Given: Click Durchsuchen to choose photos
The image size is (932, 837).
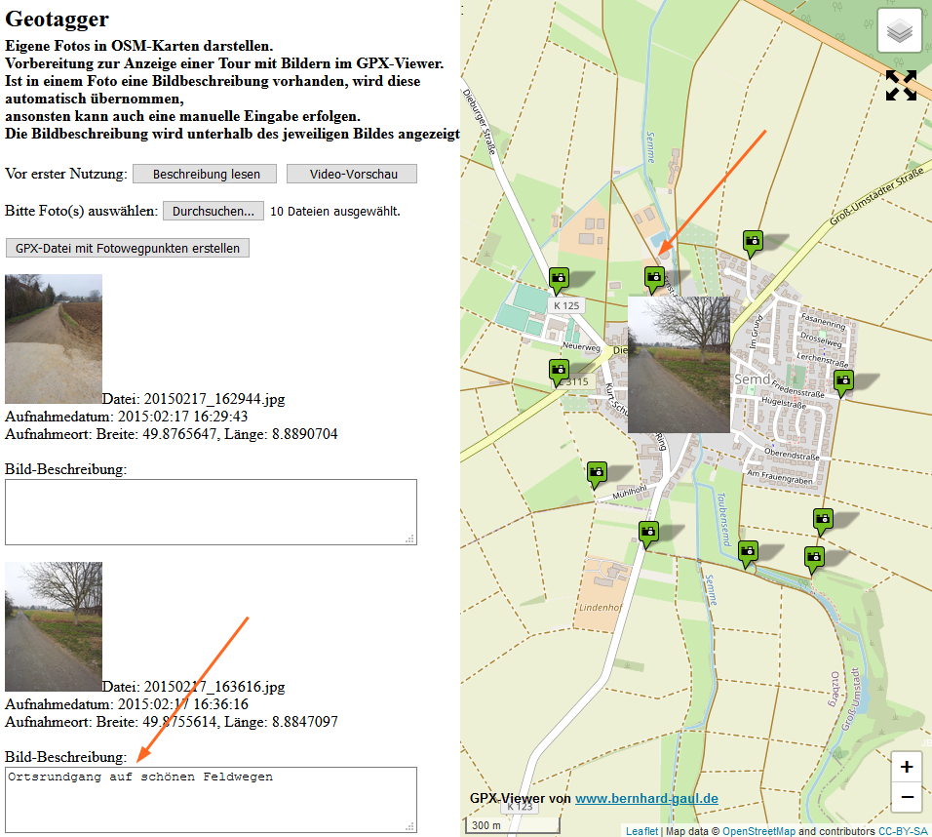Looking at the screenshot, I should [213, 211].
